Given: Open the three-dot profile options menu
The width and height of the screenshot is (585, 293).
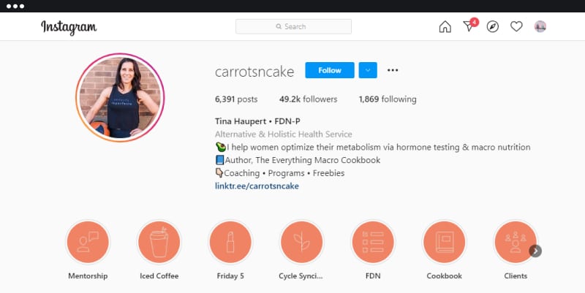Looking at the screenshot, I should (x=393, y=70).
